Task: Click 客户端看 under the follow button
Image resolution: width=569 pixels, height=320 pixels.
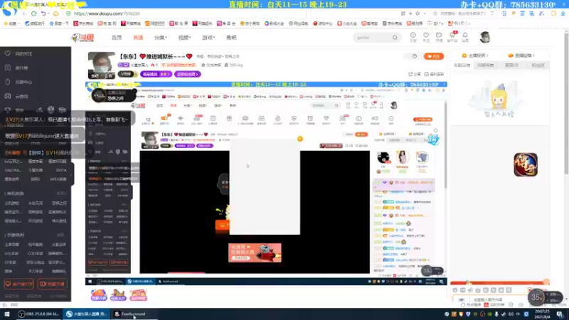Action: [435, 74]
